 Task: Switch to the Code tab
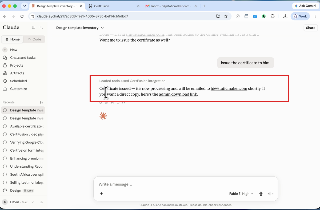tap(34, 39)
